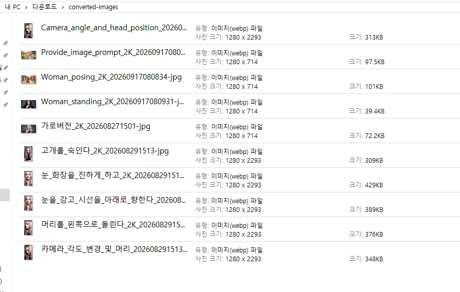Go to 내 PC in breadcrumb
Viewport: 460px width, 292px height.
[13, 7]
